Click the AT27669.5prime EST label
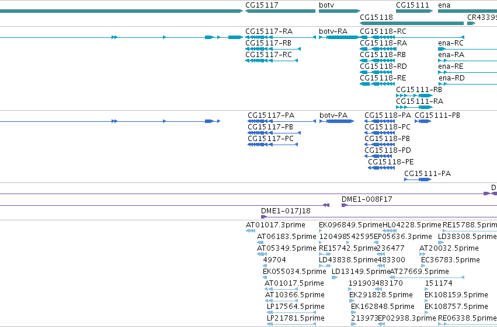The image size is (497, 327). (x=419, y=272)
